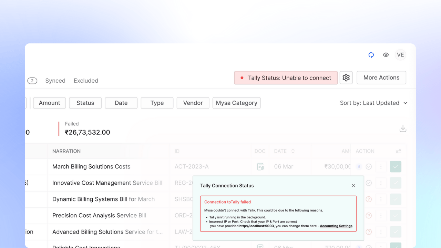Follow the Accounting Settings link
Image resolution: width=441 pixels, height=248 pixels.
(336, 226)
